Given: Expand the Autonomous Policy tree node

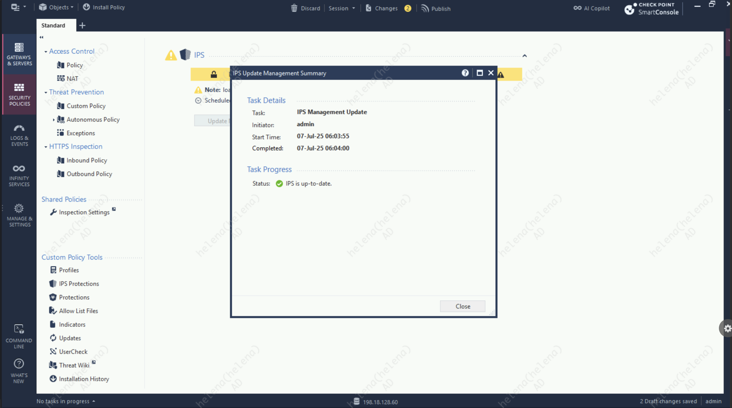Looking at the screenshot, I should tap(54, 120).
